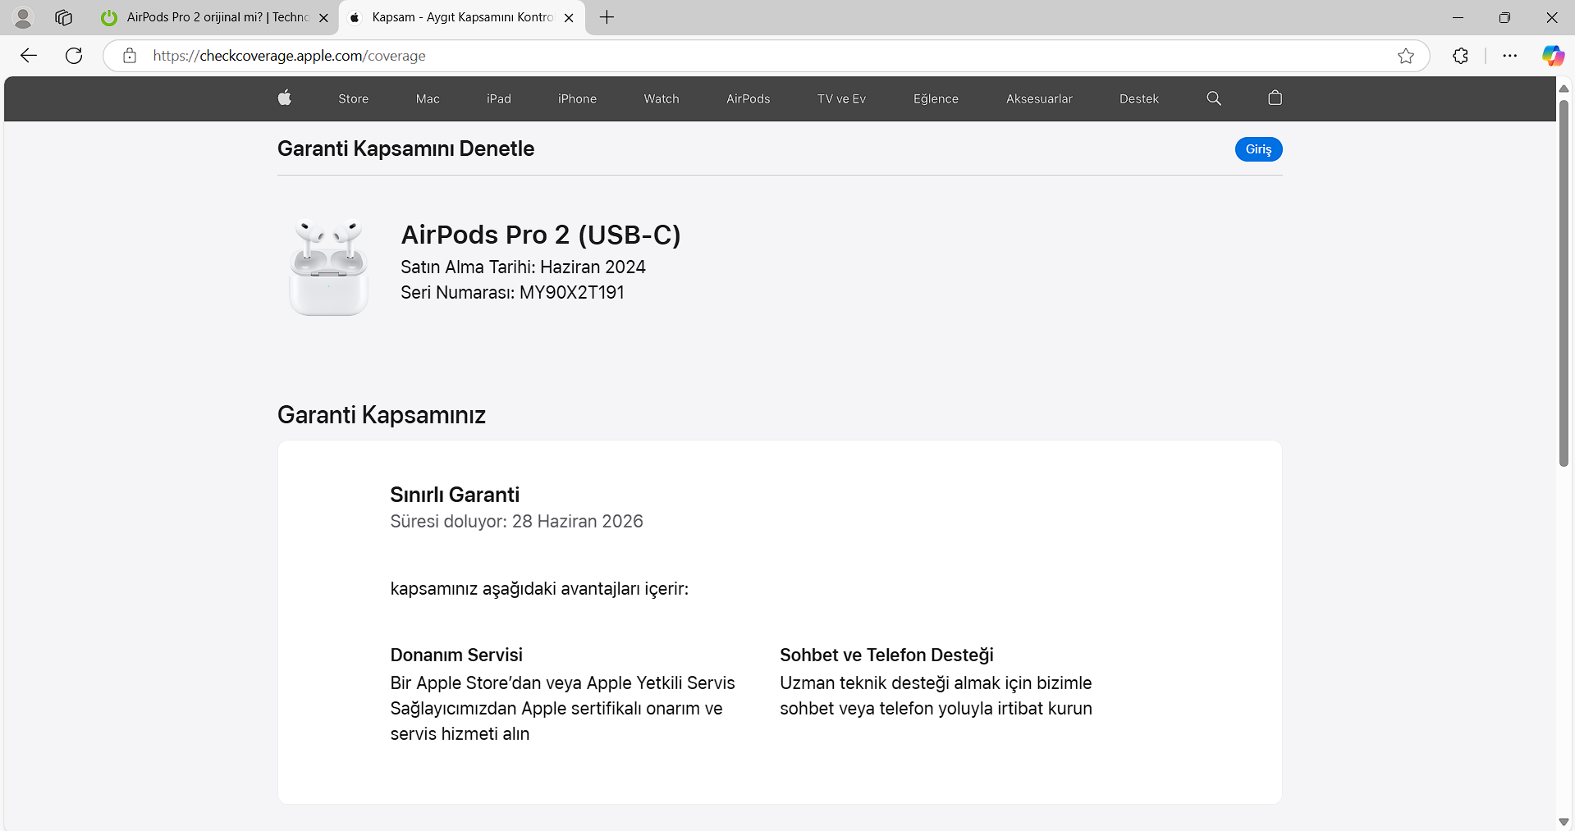The image size is (1575, 831).
Task: Click the blue Giriş button
Action: 1258,149
